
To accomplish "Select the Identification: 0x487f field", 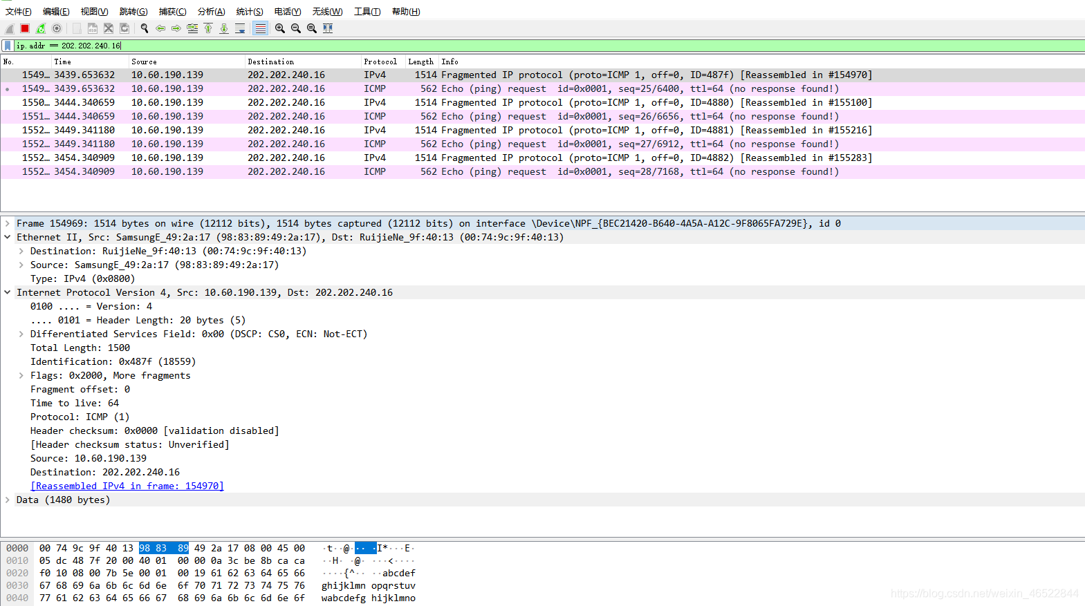I will pyautogui.click(x=113, y=361).
